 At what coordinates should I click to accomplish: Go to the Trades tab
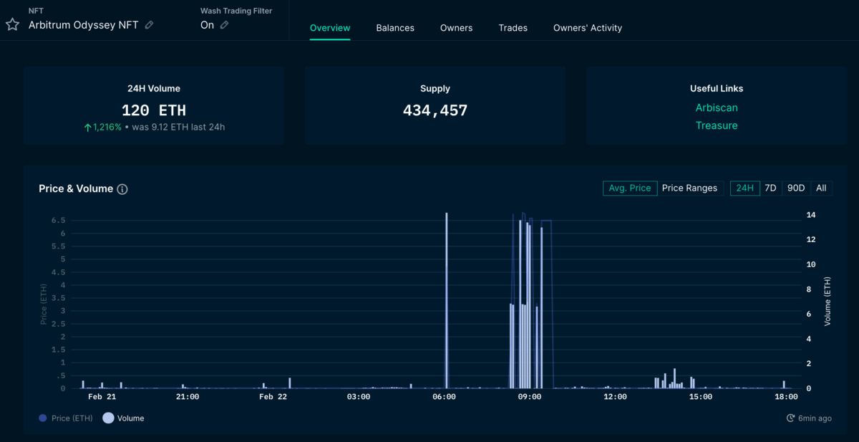coord(513,28)
